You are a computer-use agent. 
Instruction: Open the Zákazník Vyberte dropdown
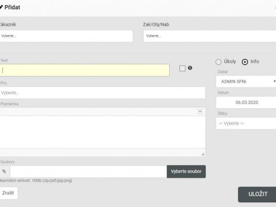pyautogui.click(x=66, y=36)
